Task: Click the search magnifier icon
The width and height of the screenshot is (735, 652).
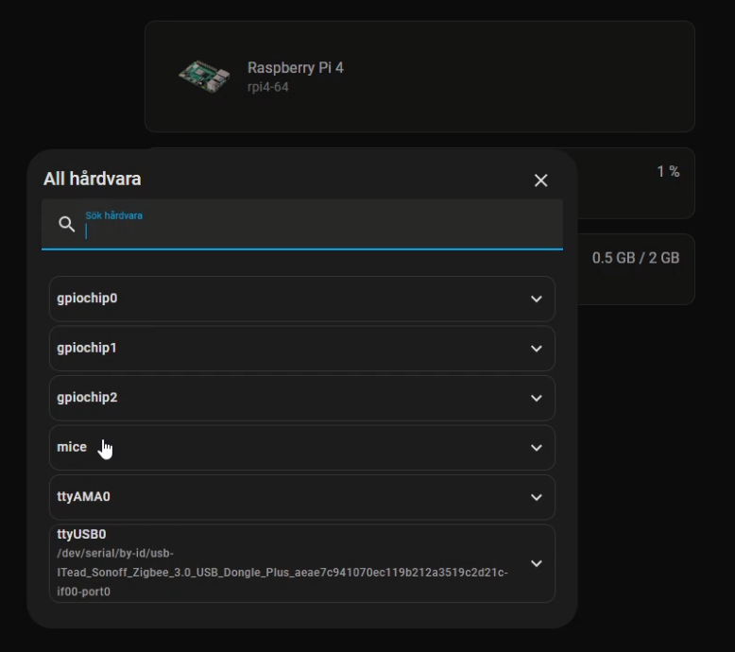Action: click(66, 224)
